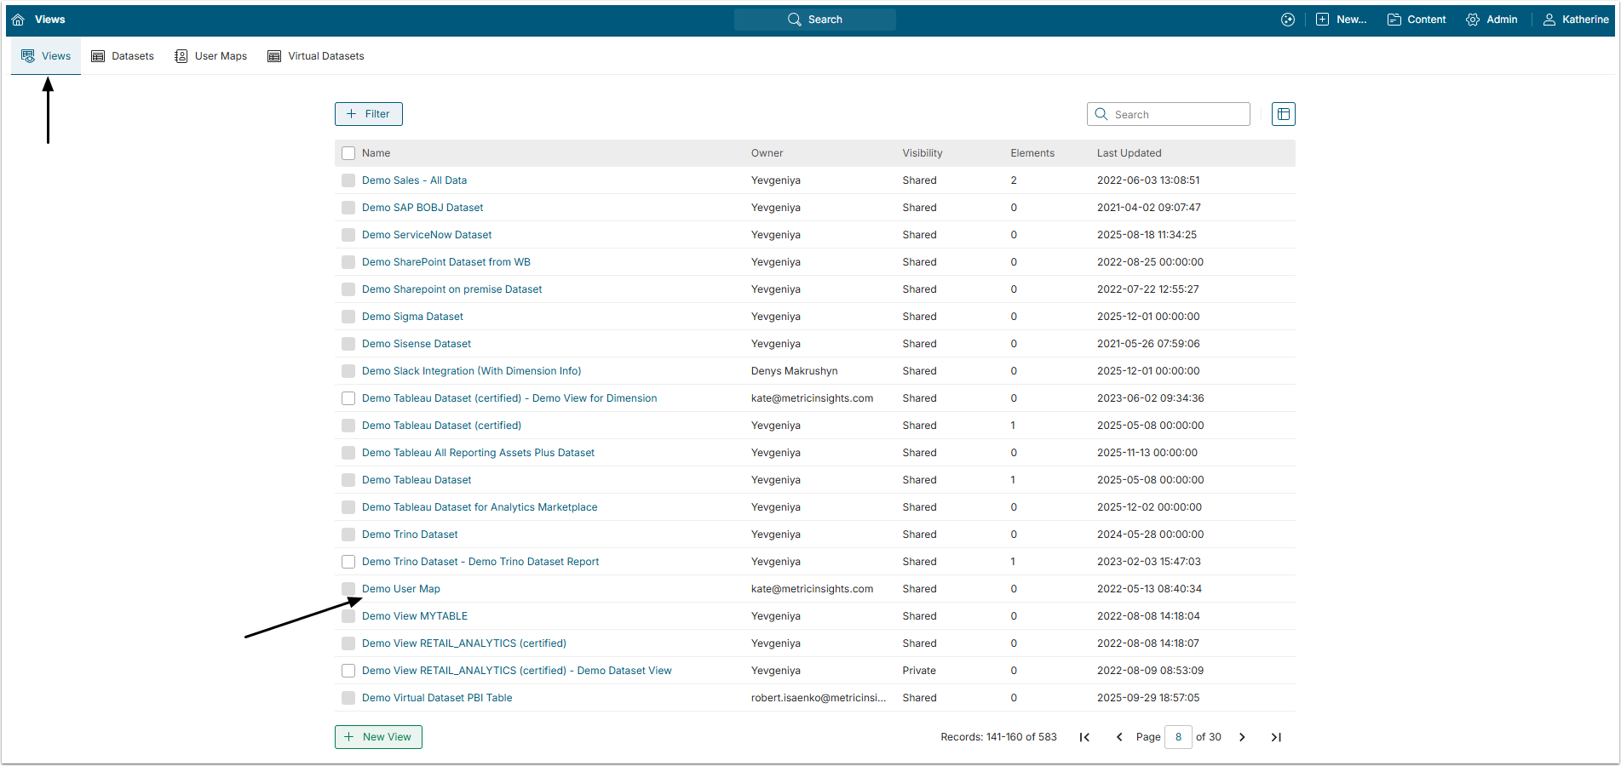This screenshot has height=766, width=1621.
Task: Go to next page arrow
Action: click(1242, 737)
